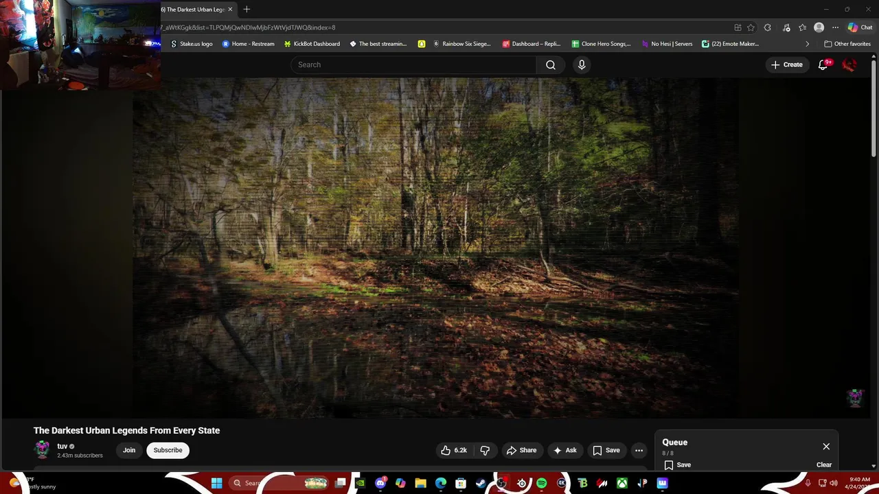Like the video with thumbs-up icon
The image size is (879, 494).
click(453, 450)
